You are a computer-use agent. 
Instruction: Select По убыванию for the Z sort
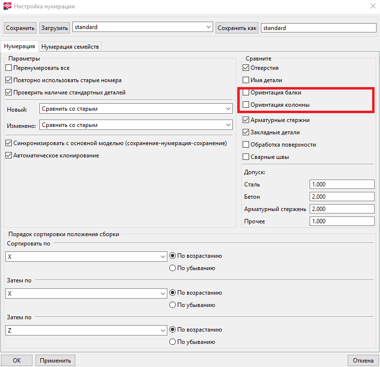[x=172, y=342]
